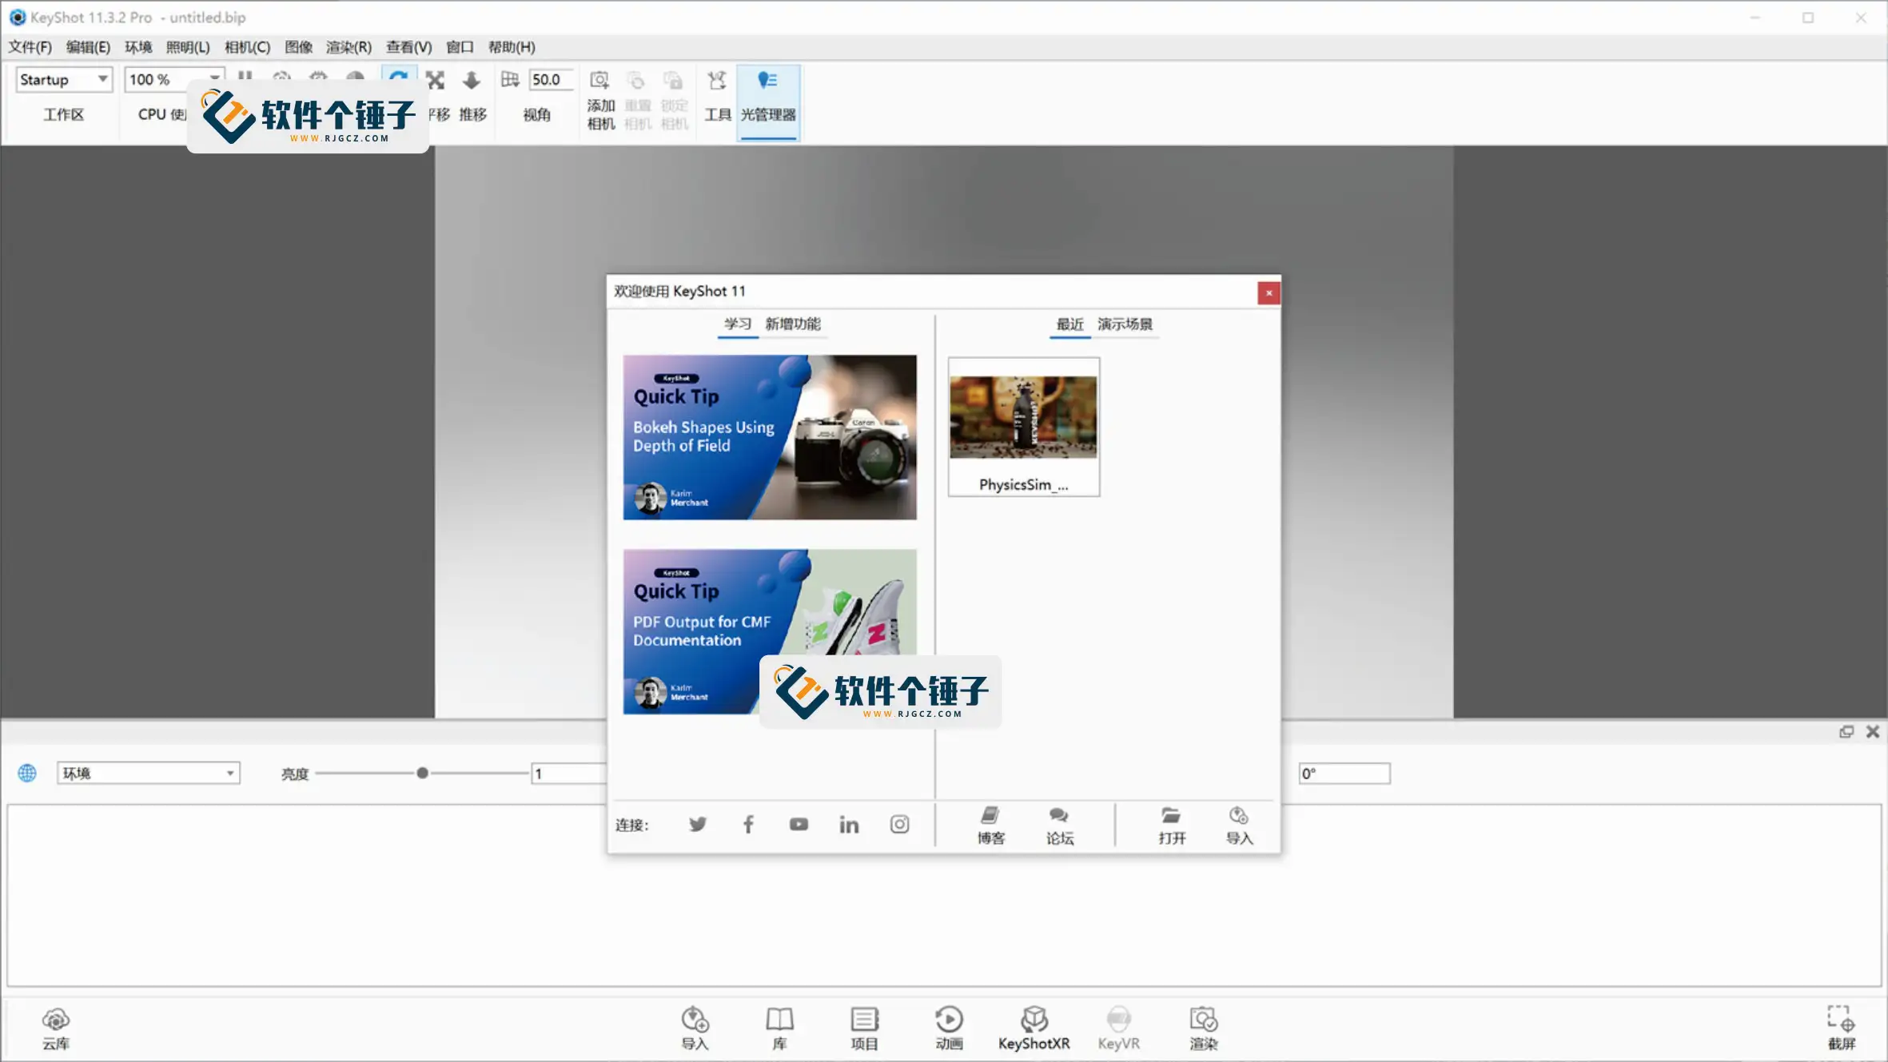Open the Facebook link icon

[x=748, y=824]
